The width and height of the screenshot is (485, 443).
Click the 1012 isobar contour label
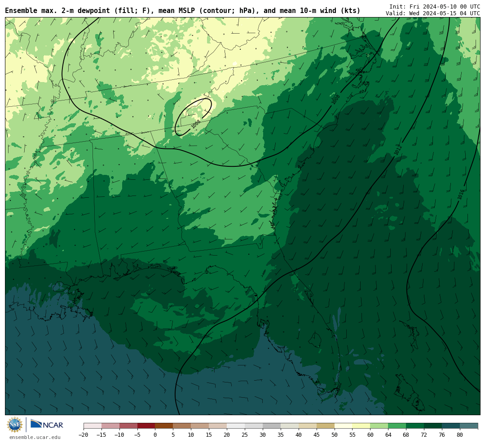pyautogui.click(x=398, y=150)
